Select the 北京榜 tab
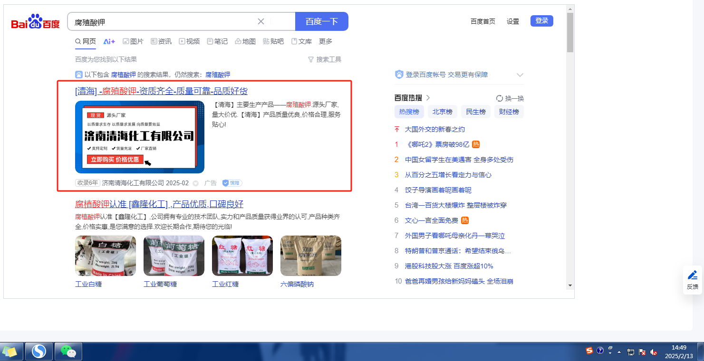The image size is (704, 361). coord(443,112)
